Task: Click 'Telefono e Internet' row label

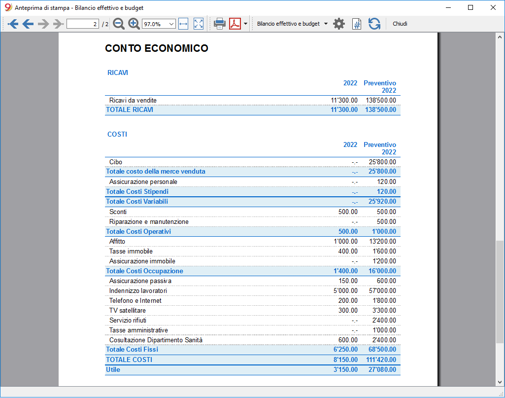Action: pos(135,301)
